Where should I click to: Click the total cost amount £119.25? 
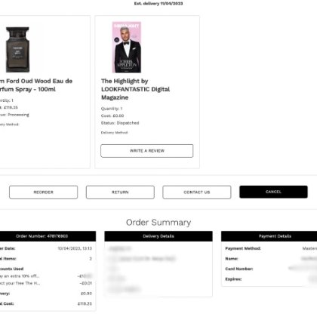pyautogui.click(x=85, y=303)
